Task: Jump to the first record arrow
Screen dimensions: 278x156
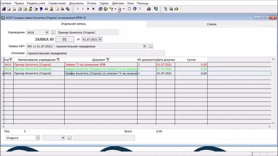Action: tap(77, 9)
